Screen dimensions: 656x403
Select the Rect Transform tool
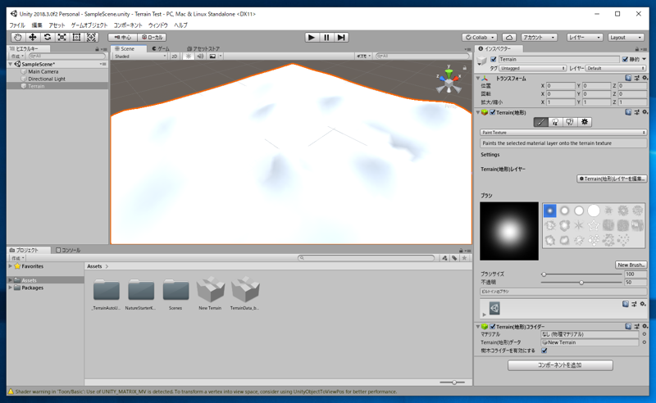point(76,37)
